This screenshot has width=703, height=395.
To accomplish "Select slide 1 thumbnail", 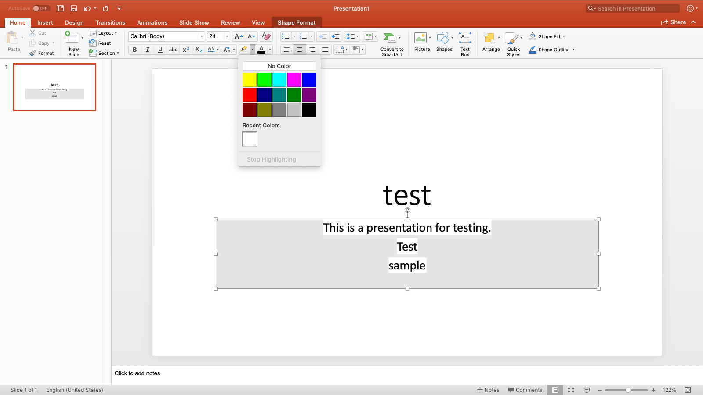I will 54,87.
